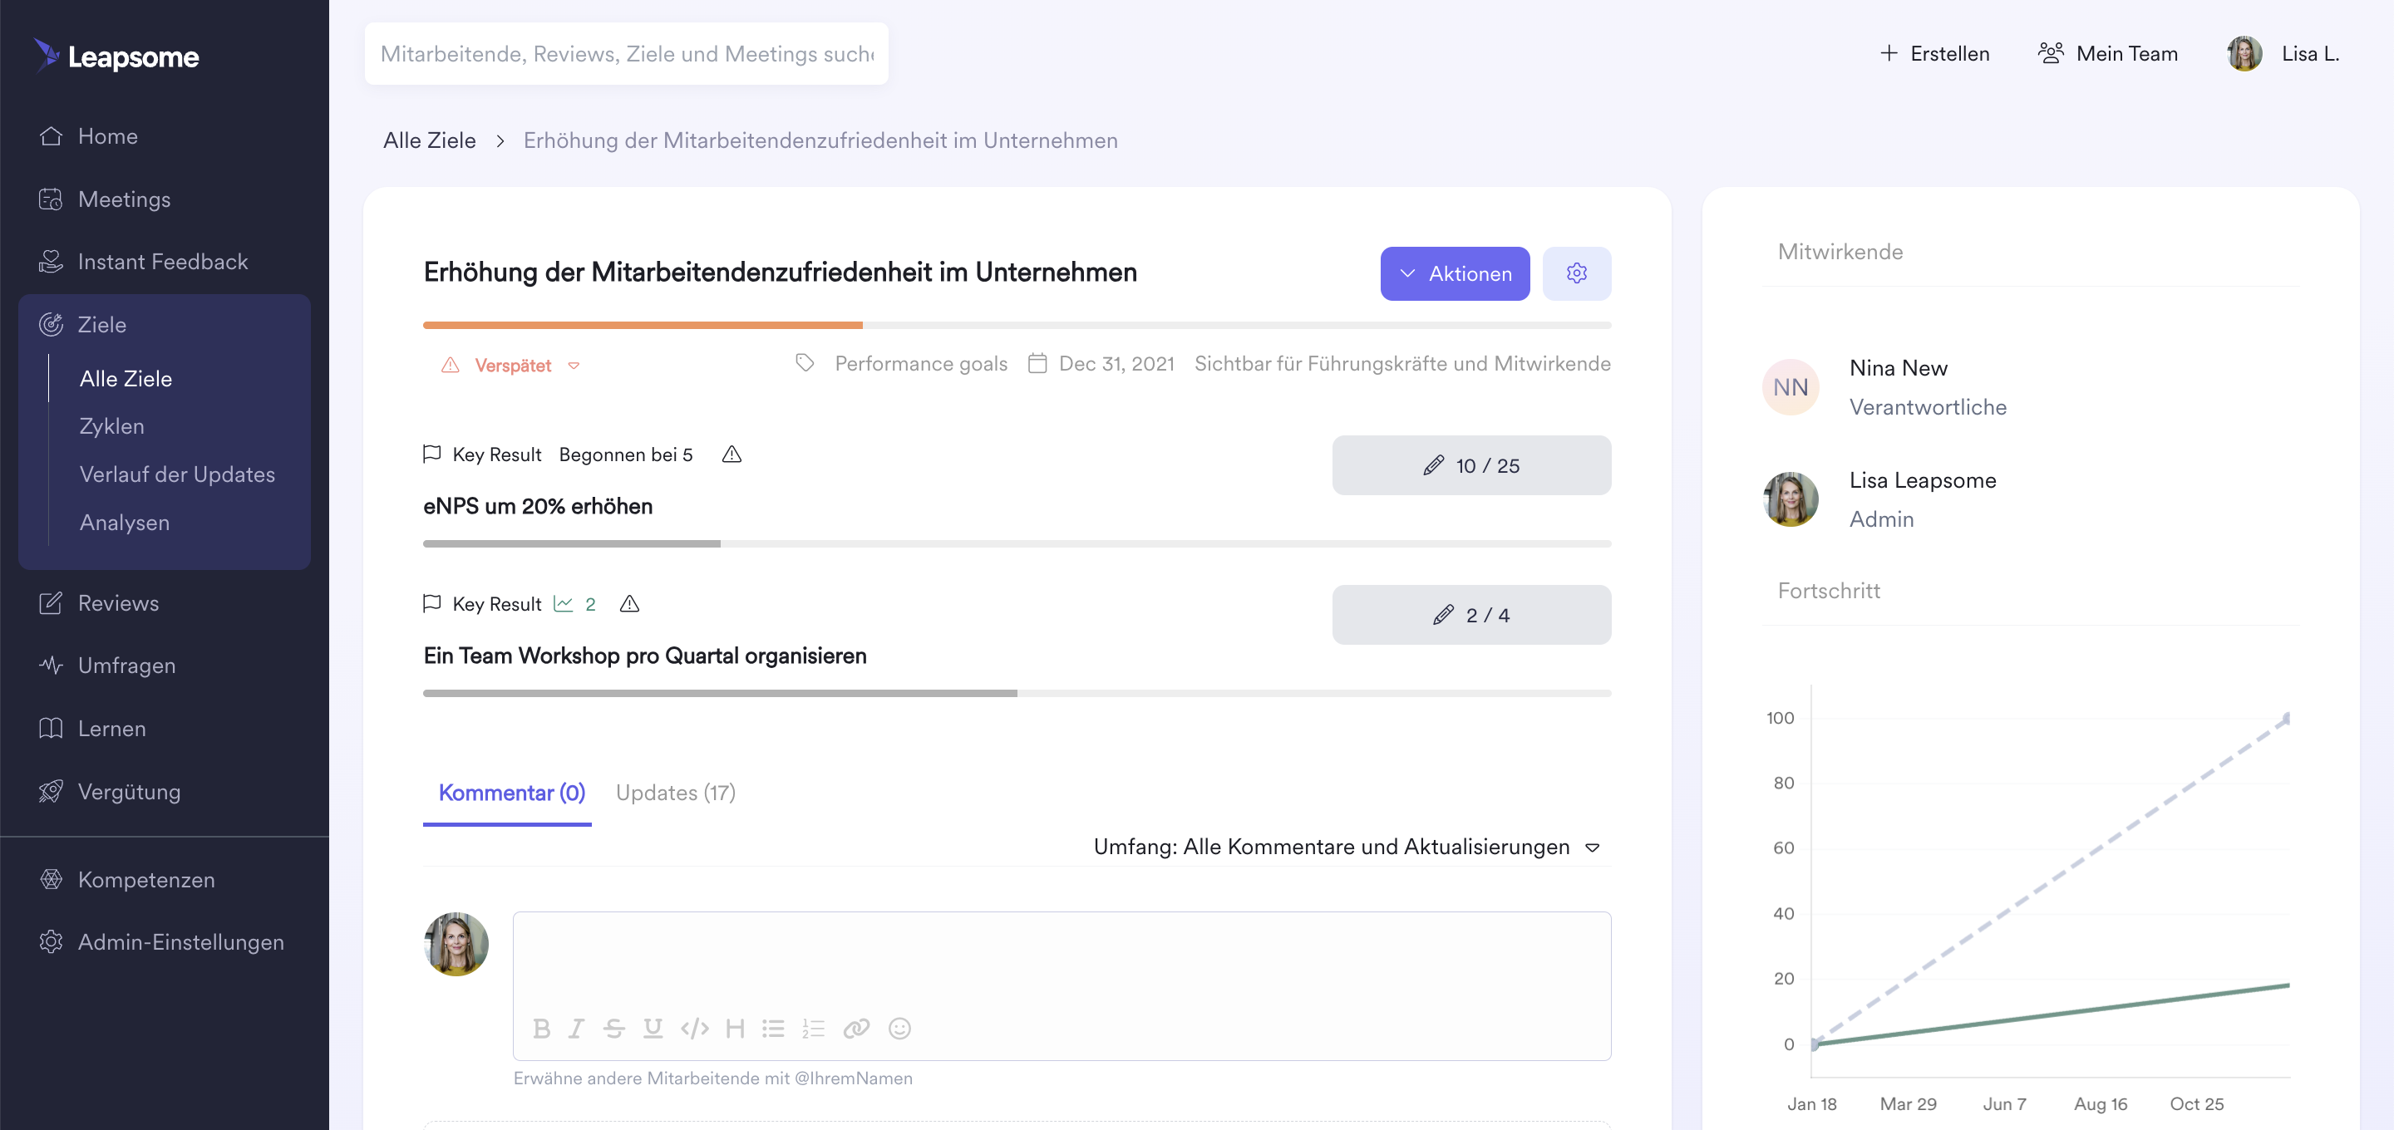Toggle underline text formatting
Screen dimensions: 2394x1130
pos(653,1028)
